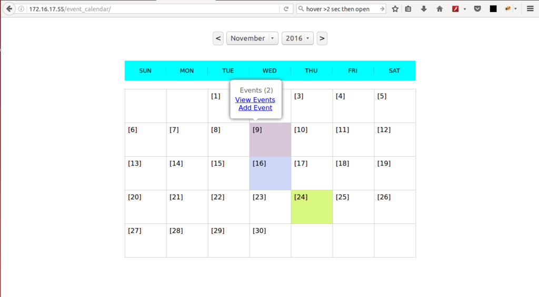Click the search magnifier icon
The height and width of the screenshot is (297, 539).
coord(301,9)
